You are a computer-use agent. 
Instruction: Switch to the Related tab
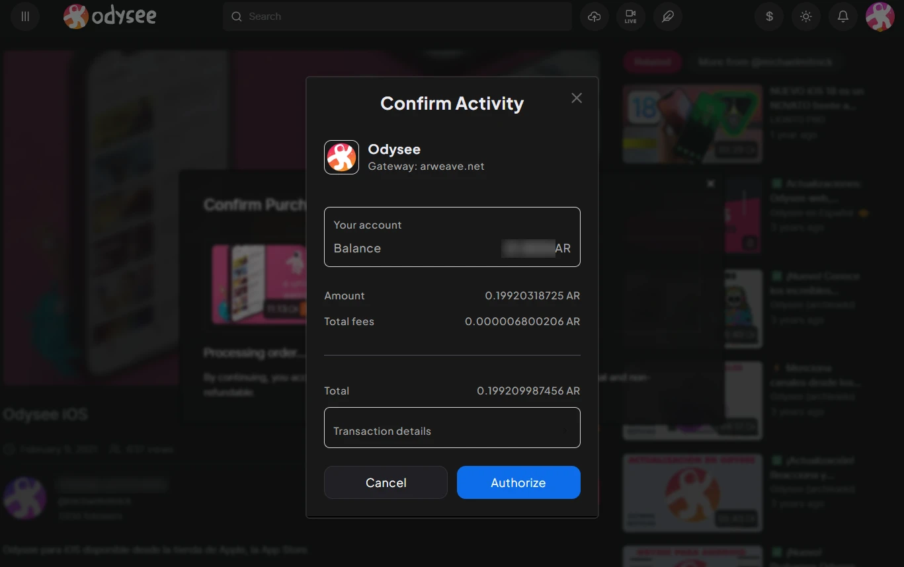coord(652,62)
